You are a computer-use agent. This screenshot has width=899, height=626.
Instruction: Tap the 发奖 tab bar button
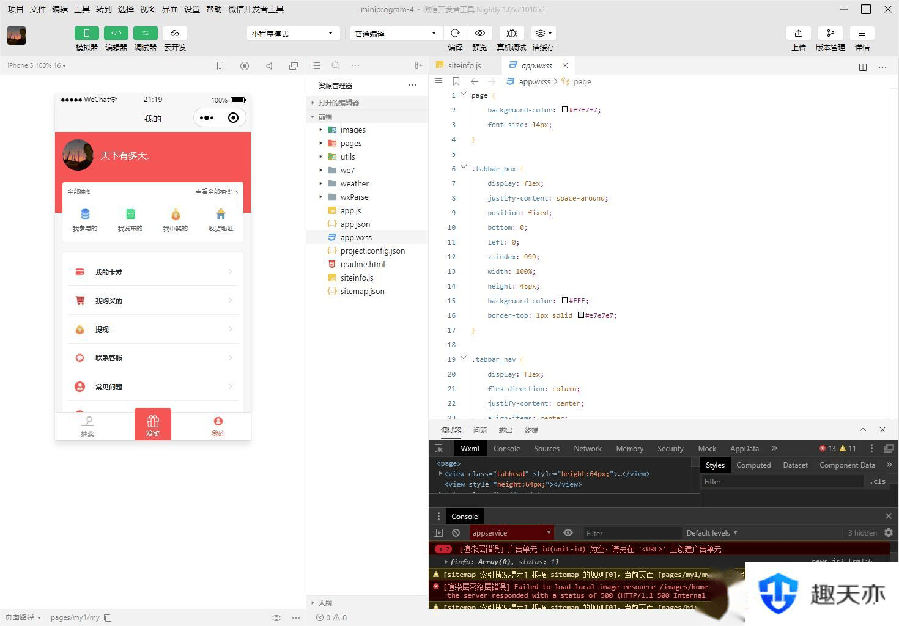(x=153, y=424)
